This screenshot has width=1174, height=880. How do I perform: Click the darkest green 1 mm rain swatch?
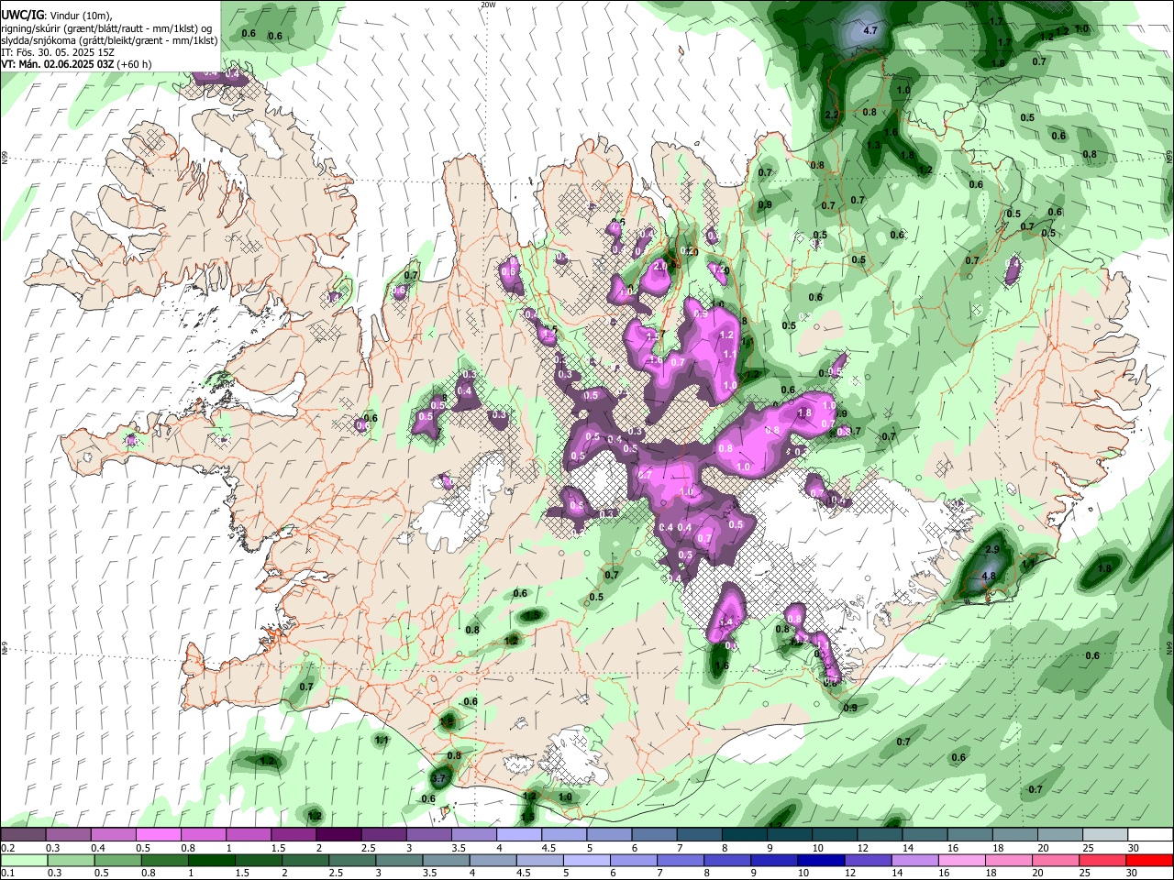coord(211,860)
